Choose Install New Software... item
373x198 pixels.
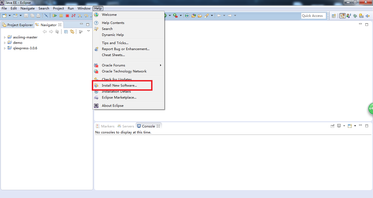pyautogui.click(x=128, y=86)
